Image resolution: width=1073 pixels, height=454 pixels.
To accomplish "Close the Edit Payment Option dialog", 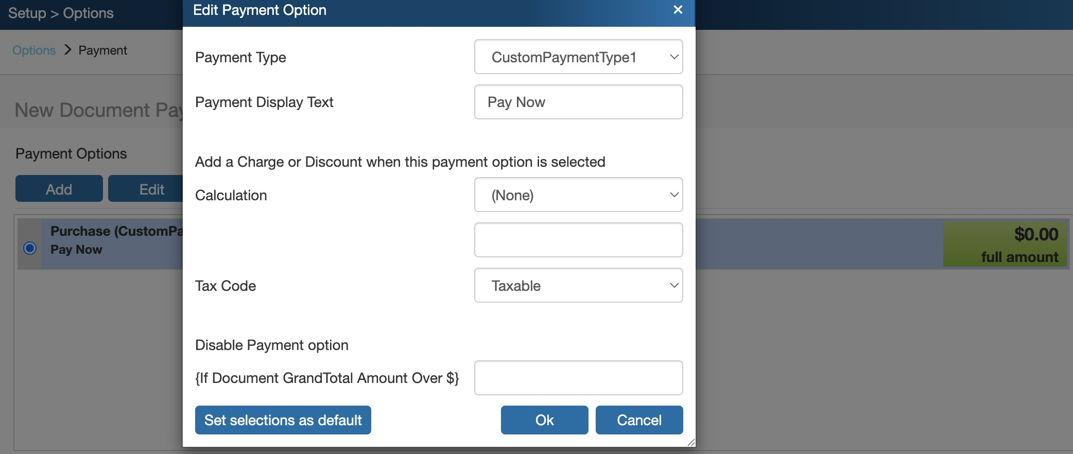I will click(678, 10).
